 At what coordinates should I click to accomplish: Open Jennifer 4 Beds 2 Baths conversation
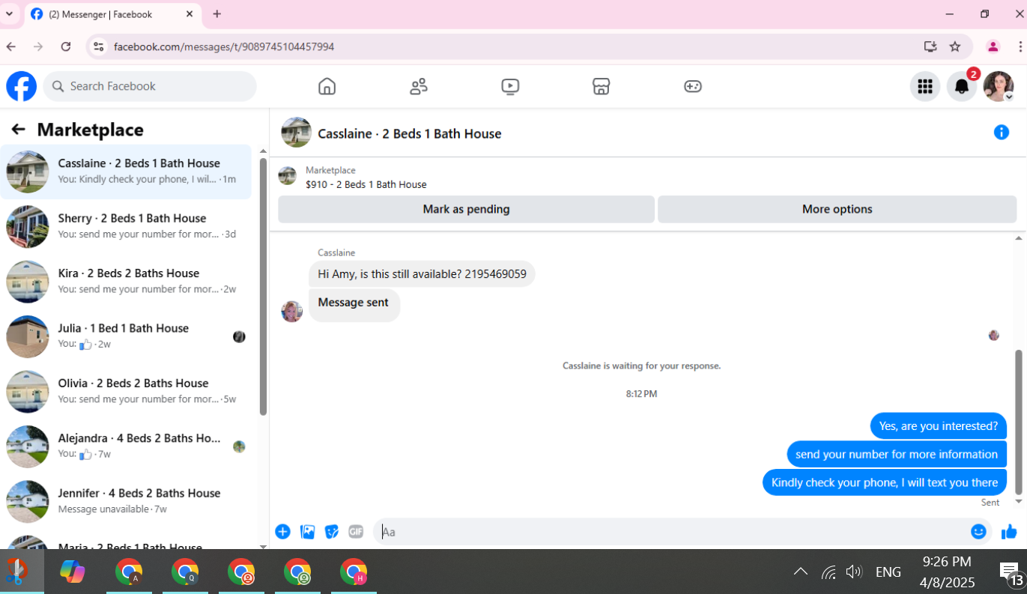[126, 501]
